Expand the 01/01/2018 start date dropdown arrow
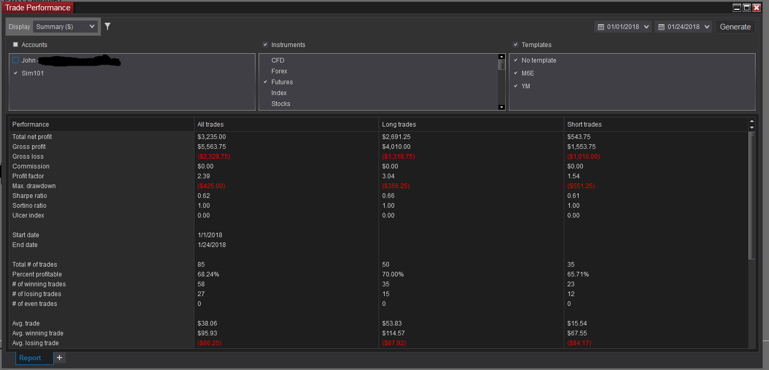Image resolution: width=769 pixels, height=370 pixels. click(x=645, y=27)
